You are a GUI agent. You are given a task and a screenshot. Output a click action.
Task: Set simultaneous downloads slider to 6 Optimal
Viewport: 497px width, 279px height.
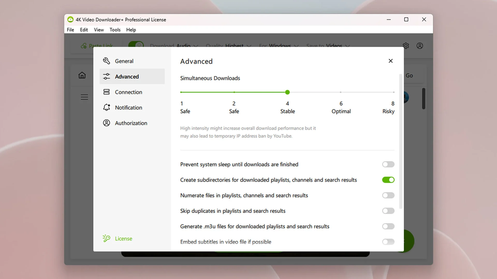341,92
